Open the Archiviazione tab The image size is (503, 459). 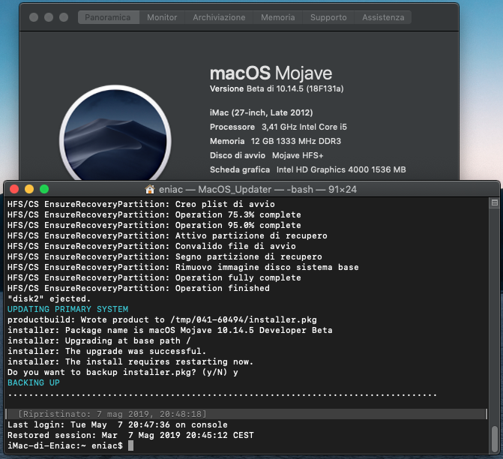point(219,17)
